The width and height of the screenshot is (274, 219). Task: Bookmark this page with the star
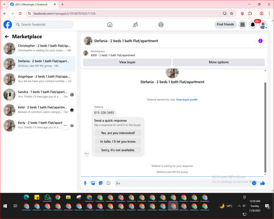coord(232,14)
